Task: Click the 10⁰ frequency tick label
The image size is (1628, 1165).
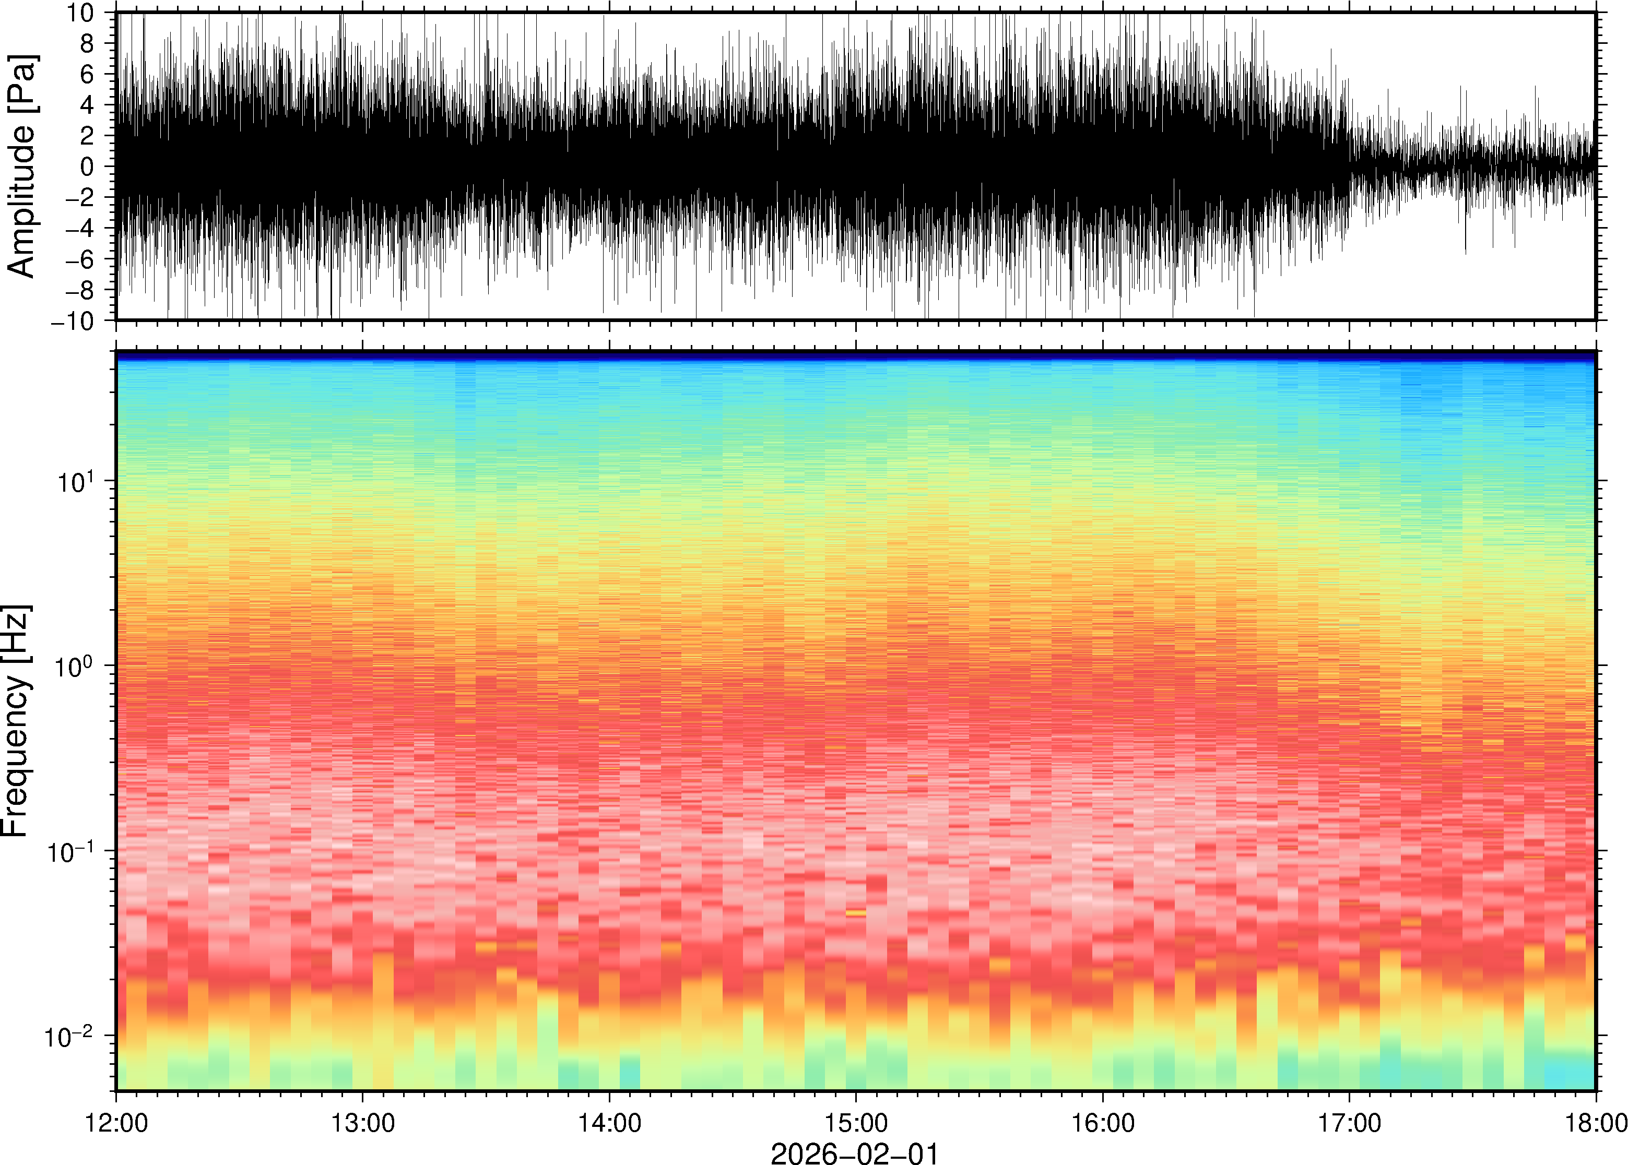Action: point(75,665)
